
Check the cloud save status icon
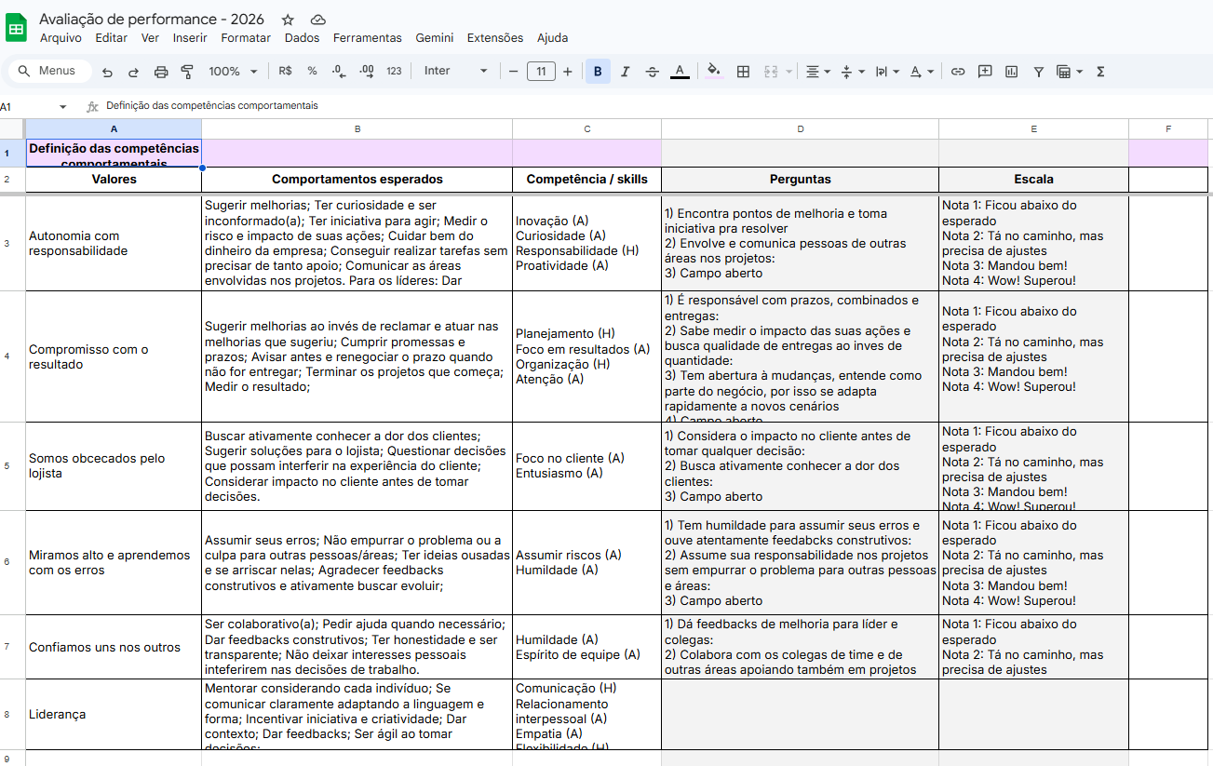[318, 20]
